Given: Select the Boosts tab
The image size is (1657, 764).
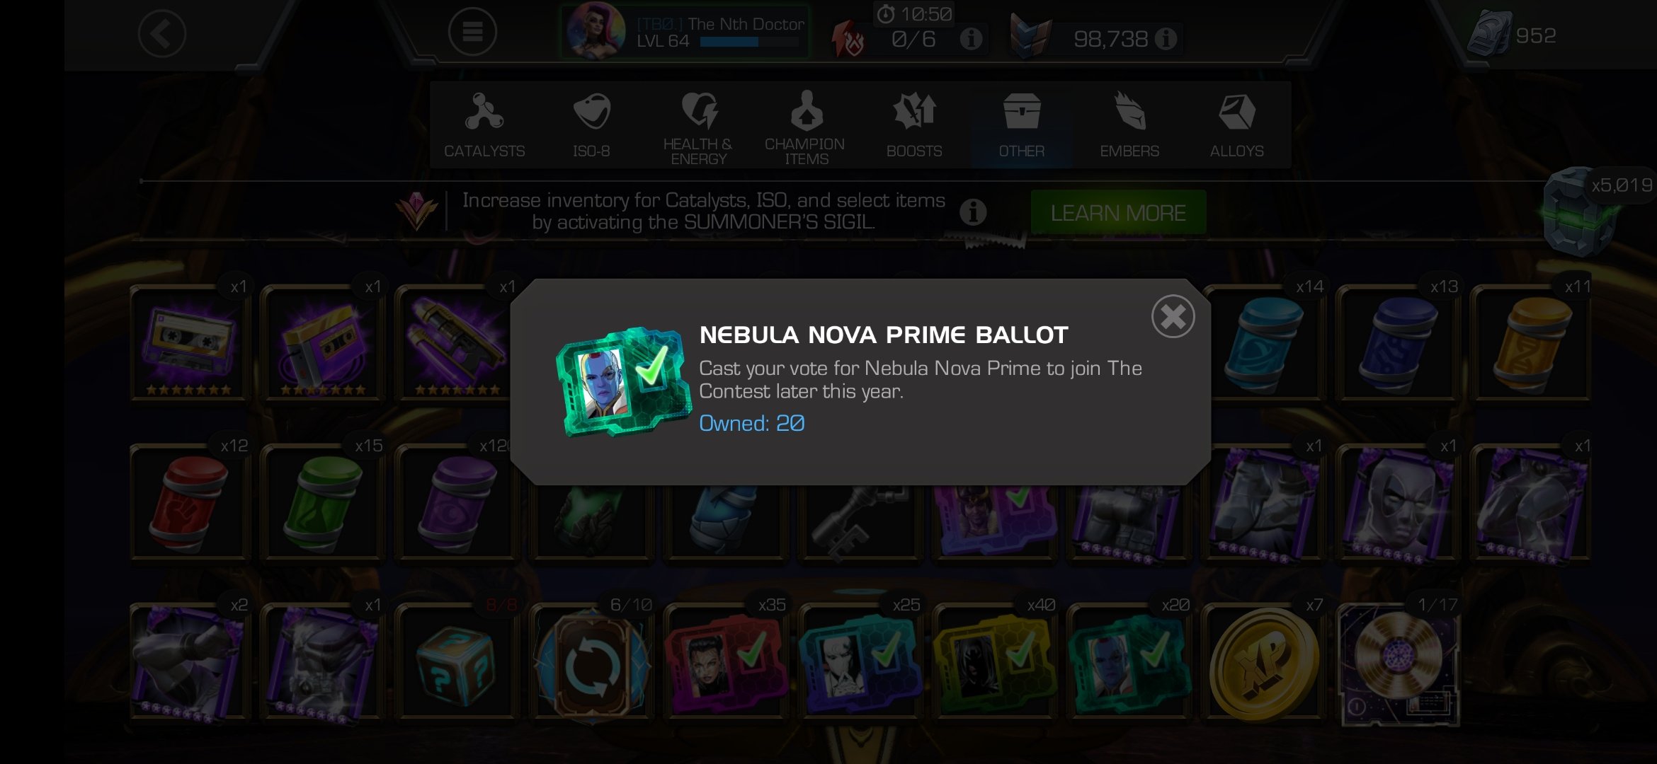Looking at the screenshot, I should pos(914,125).
